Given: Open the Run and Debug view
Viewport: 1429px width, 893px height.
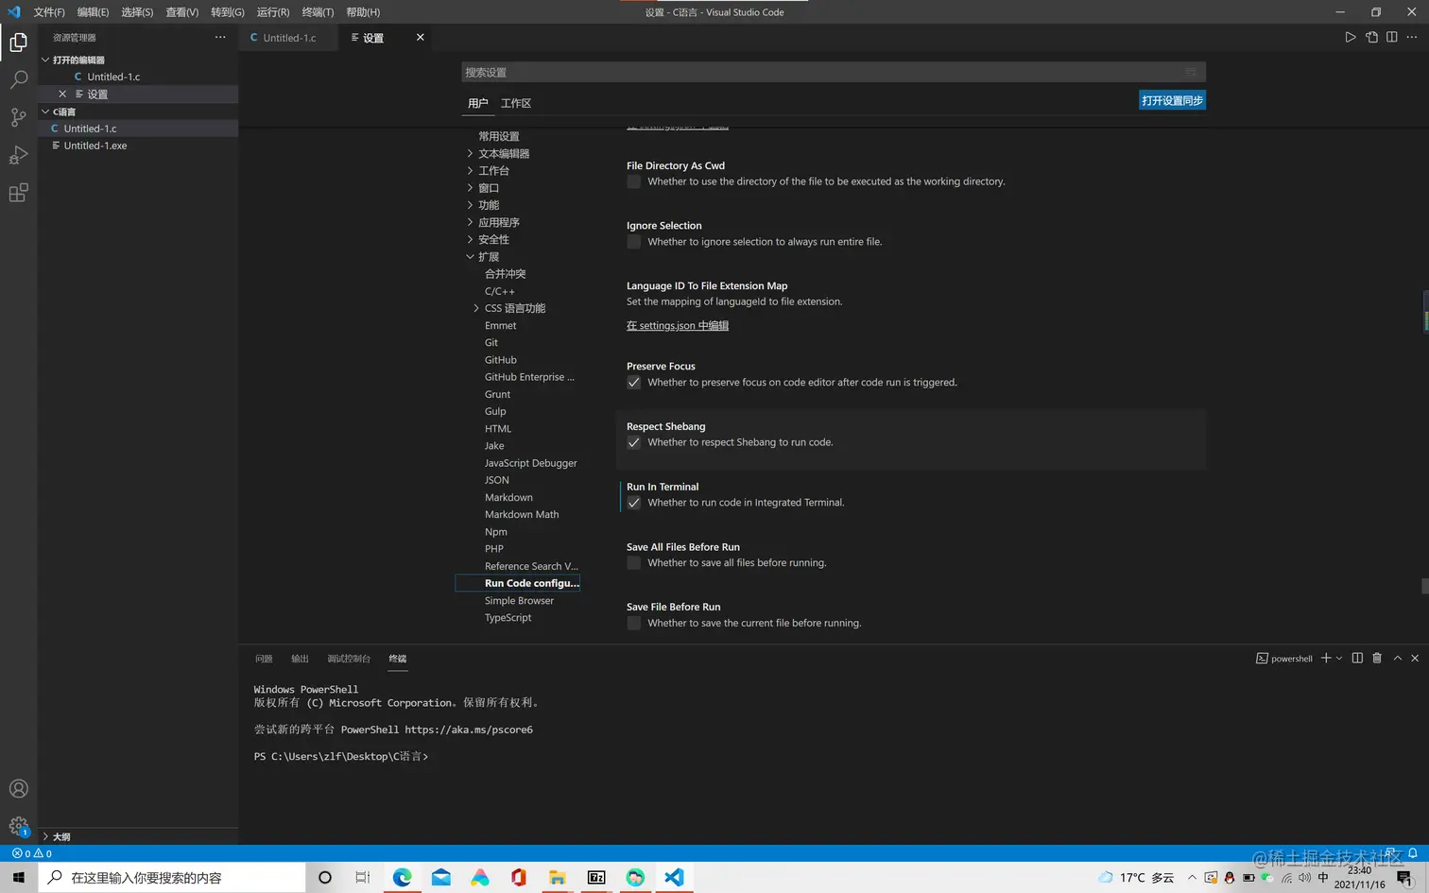Looking at the screenshot, I should tap(18, 155).
